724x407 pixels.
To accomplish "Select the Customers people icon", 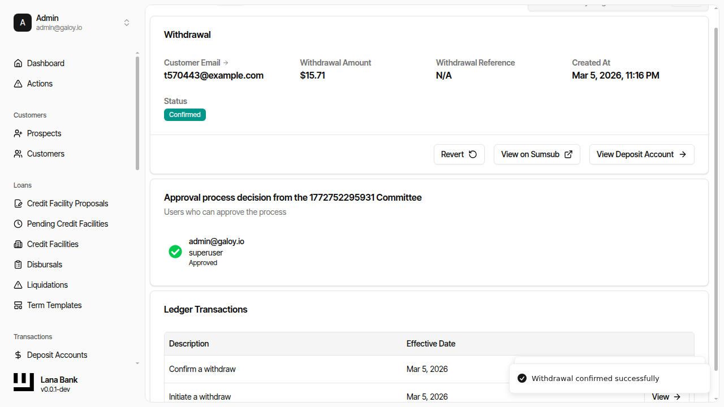I will point(18,153).
